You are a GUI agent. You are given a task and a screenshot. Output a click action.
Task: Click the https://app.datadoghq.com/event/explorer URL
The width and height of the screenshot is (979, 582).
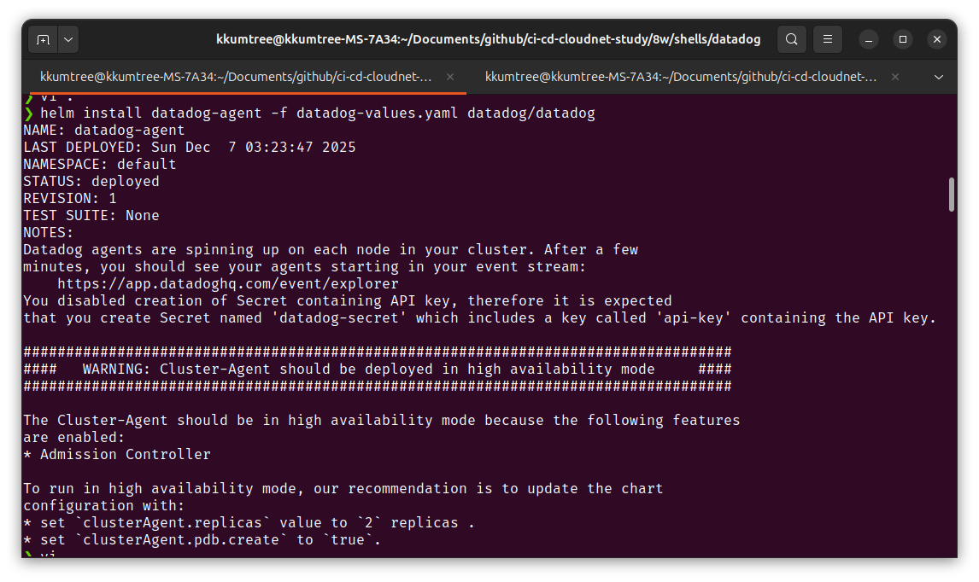point(228,284)
